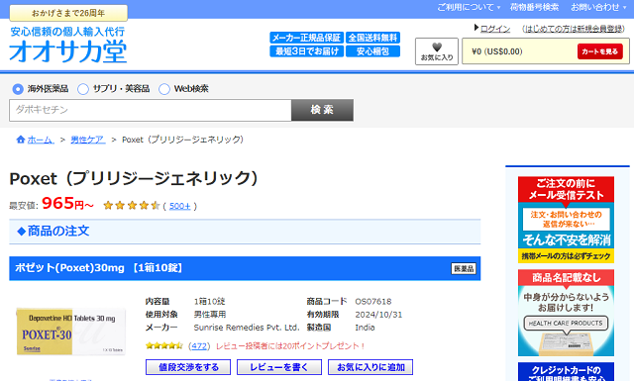This screenshot has height=381, width=634.
Task: Click the カートを見る button
Action: [599, 51]
